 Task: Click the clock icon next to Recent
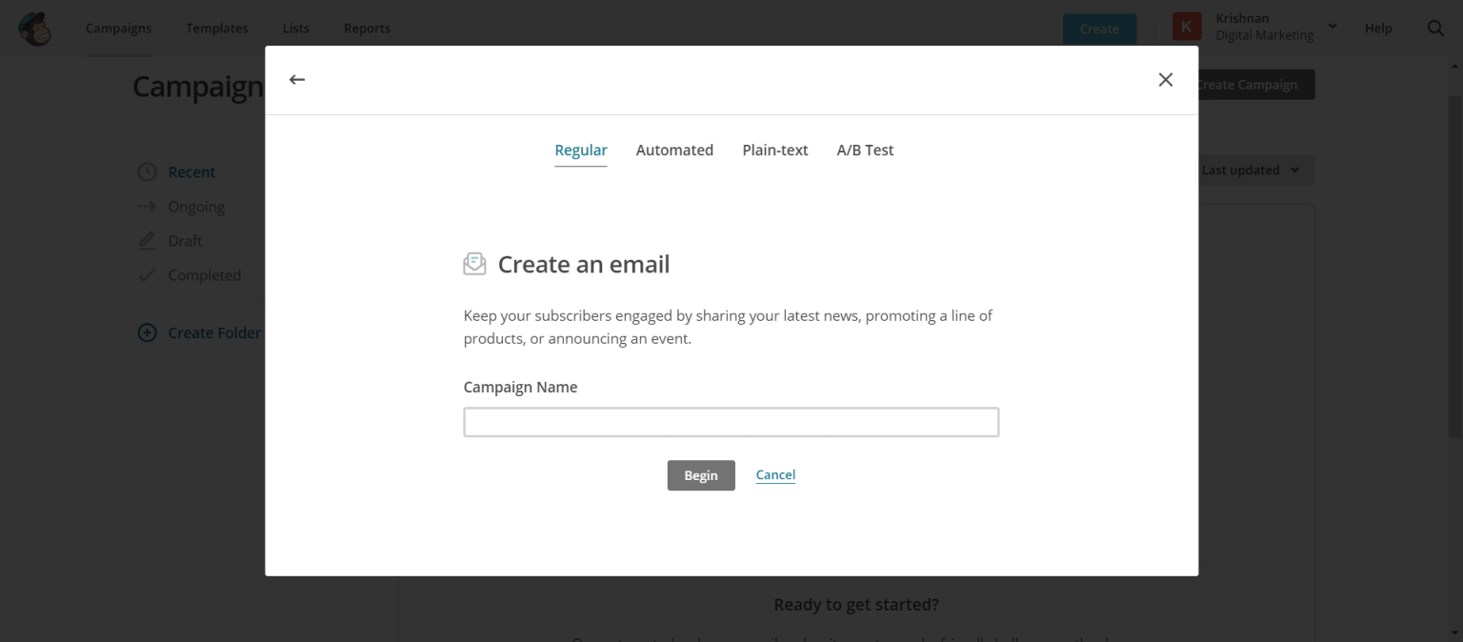pos(147,172)
